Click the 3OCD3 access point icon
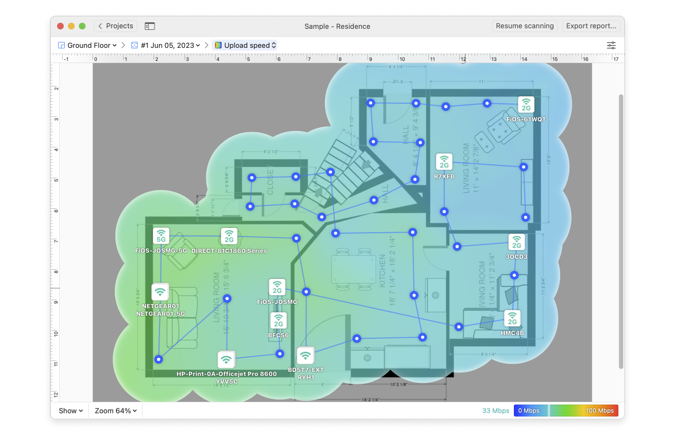This screenshot has width=675, height=435. pyautogui.click(x=517, y=243)
